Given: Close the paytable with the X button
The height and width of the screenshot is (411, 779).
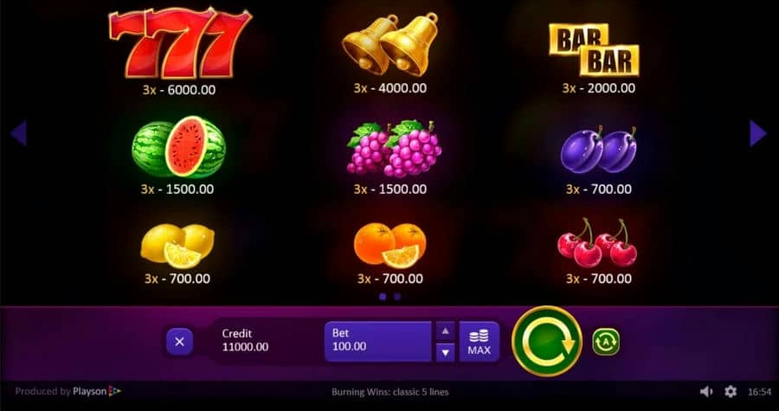Looking at the screenshot, I should click(x=180, y=342).
